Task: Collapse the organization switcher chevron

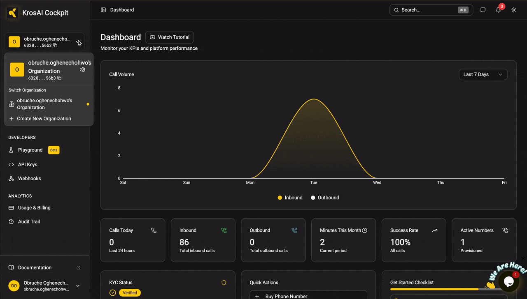Action: [78, 42]
